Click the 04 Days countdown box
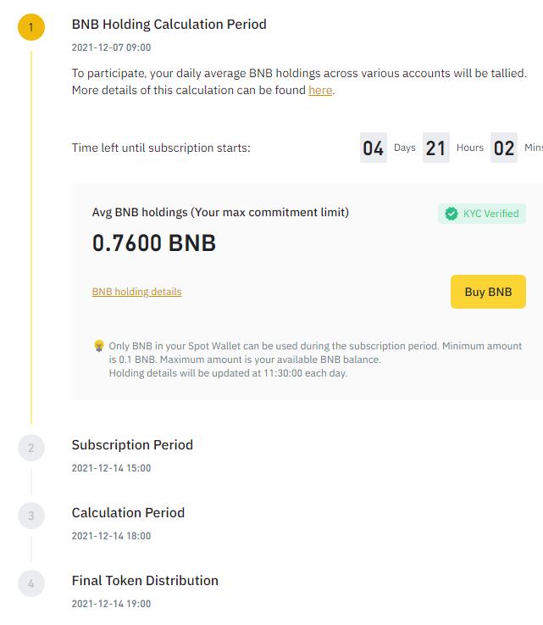Screen dimensions: 543x625 point(374,148)
